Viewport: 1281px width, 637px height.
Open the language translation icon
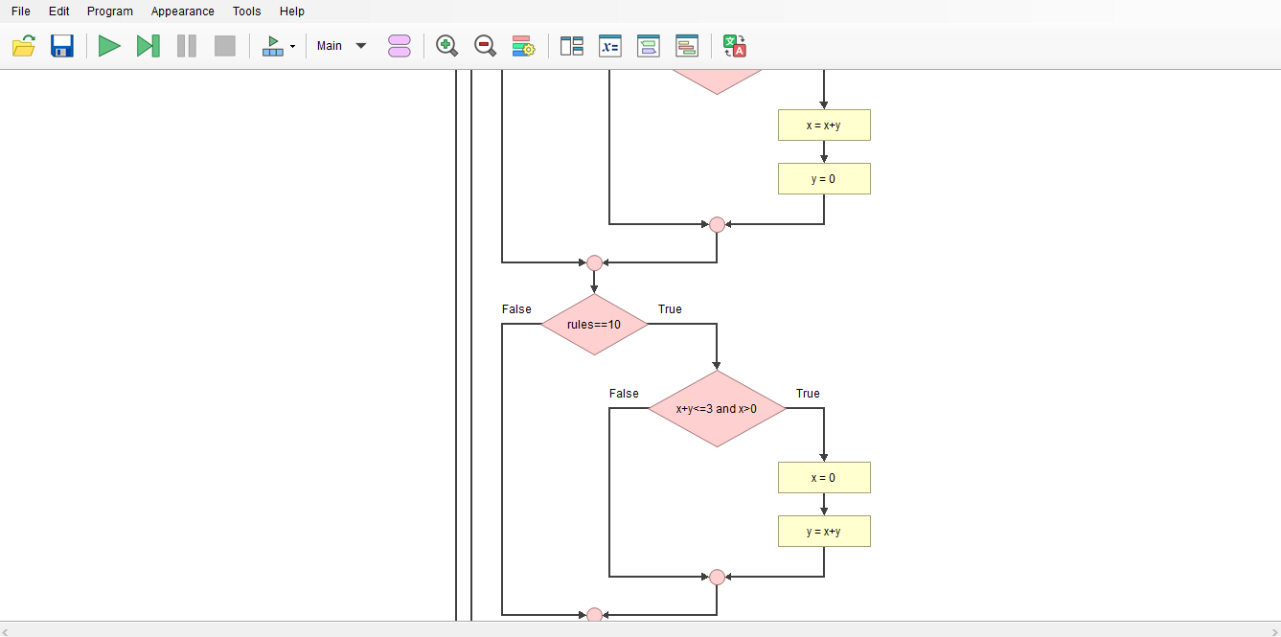(x=735, y=46)
